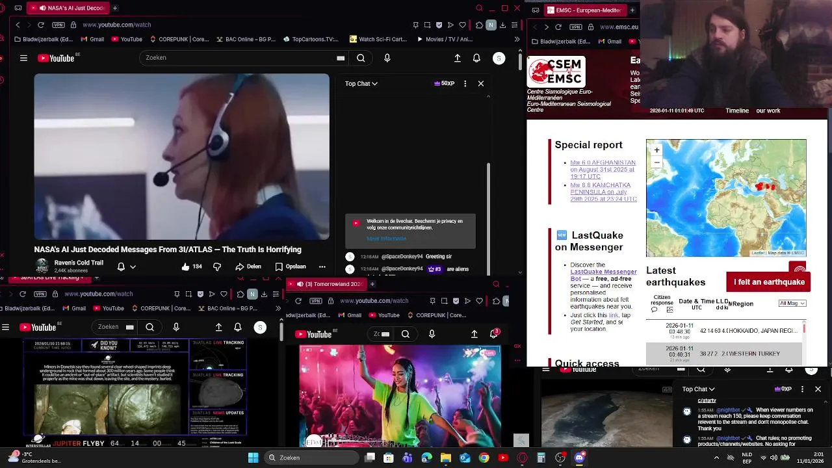Select the Tomorrowland 2026 tab
This screenshot has height=468, width=832.
328,284
